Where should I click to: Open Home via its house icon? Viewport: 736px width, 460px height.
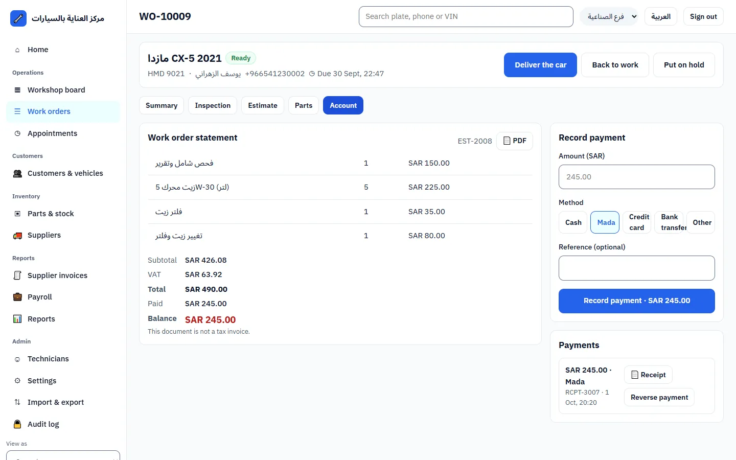coord(17,50)
